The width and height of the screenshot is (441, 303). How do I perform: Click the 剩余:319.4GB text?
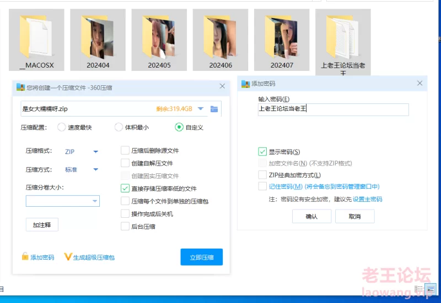tap(174, 109)
